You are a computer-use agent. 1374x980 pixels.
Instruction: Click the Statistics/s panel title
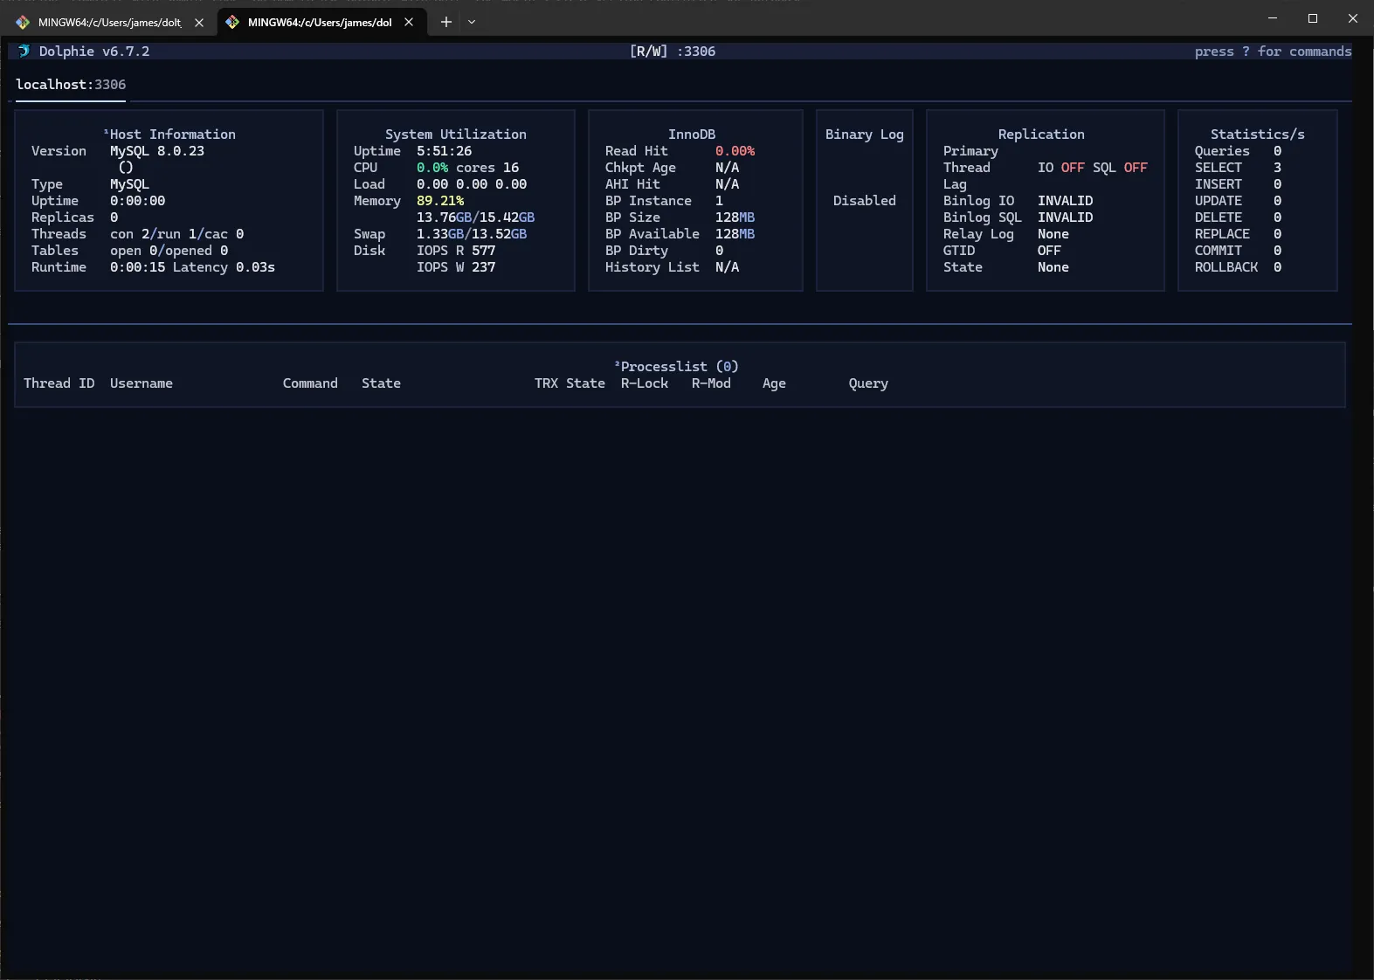coord(1257,135)
